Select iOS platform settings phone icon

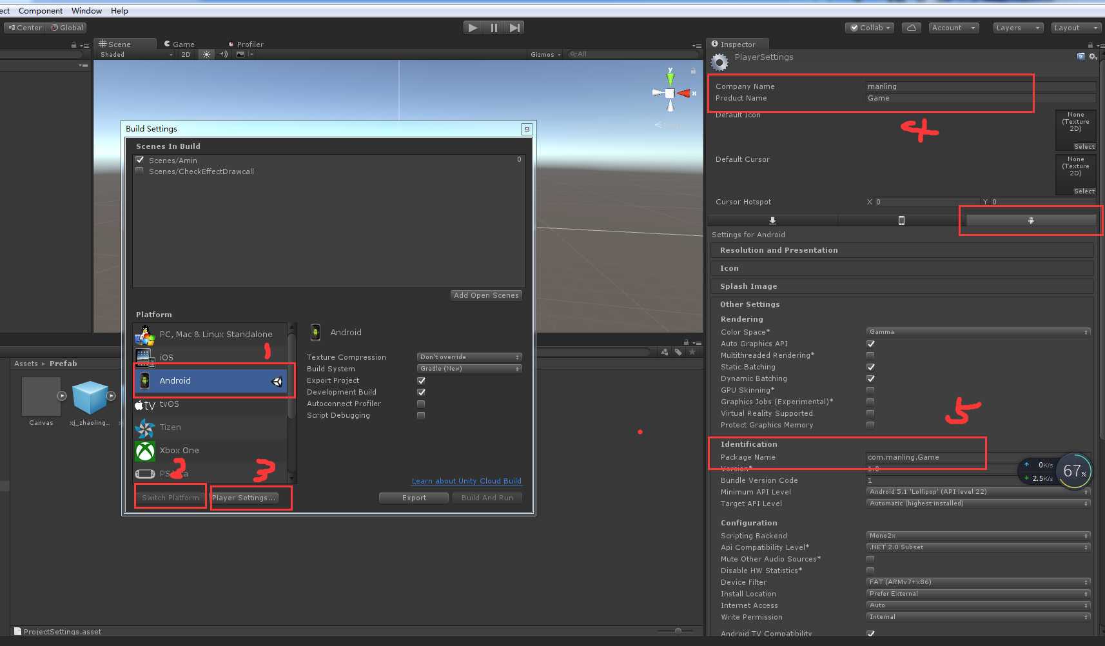(x=901, y=220)
